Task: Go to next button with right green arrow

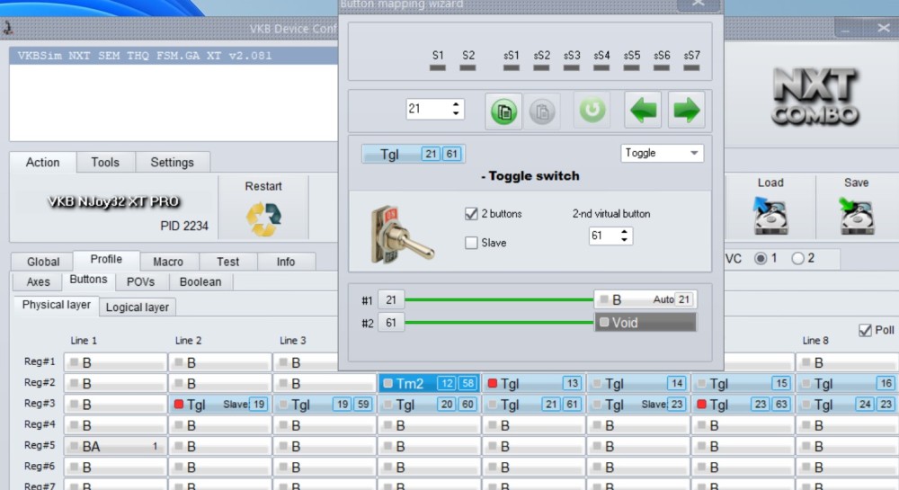Action: (x=686, y=110)
